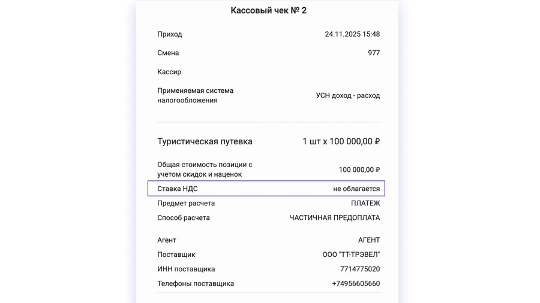The width and height of the screenshot is (540, 303).
Task: Click the quantity and price "1 шт x 100 000,00 ₽"
Action: click(x=341, y=142)
